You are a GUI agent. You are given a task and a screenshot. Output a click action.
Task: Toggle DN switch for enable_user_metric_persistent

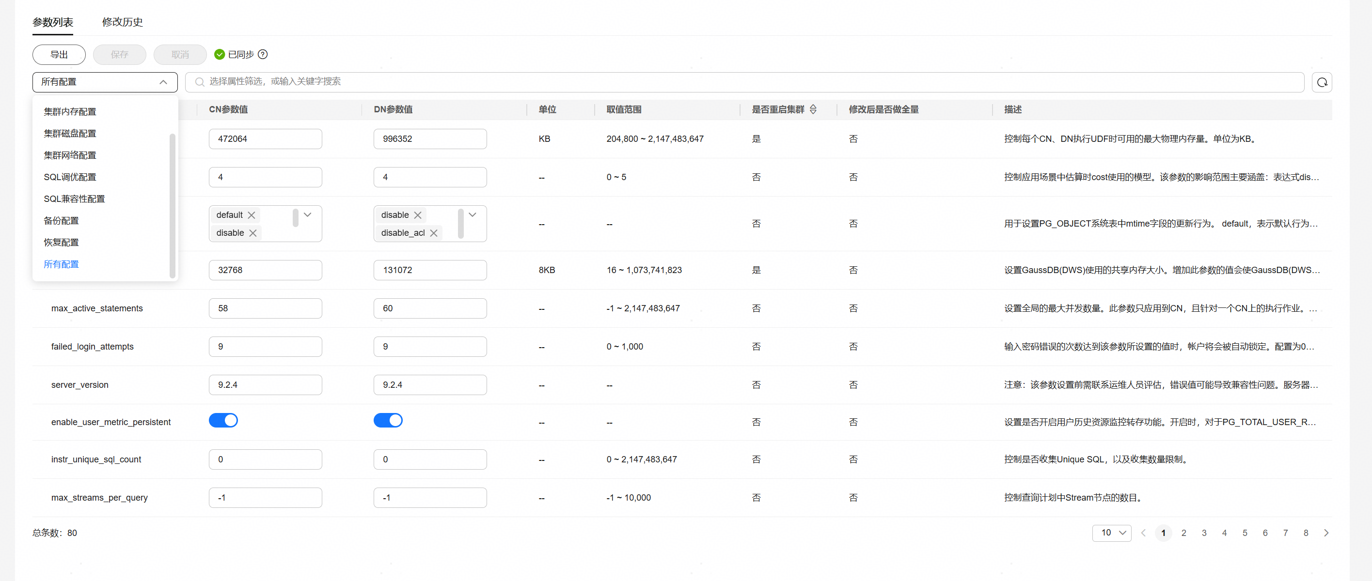pyautogui.click(x=388, y=420)
